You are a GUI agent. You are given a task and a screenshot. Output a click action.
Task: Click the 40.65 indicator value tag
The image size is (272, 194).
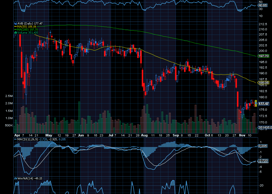pyautogui.click(x=262, y=5)
